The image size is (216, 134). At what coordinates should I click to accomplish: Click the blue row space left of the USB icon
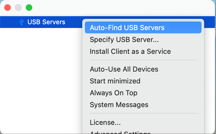coord(9,22)
